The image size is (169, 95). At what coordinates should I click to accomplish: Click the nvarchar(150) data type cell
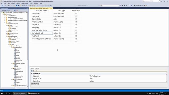[x=62, y=39]
